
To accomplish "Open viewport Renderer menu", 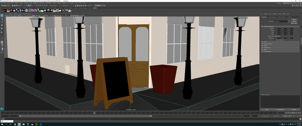I will pos(25,14).
